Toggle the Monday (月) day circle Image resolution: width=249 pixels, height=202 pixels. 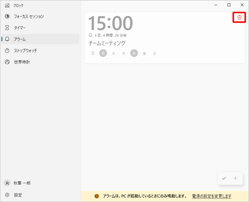(103, 53)
